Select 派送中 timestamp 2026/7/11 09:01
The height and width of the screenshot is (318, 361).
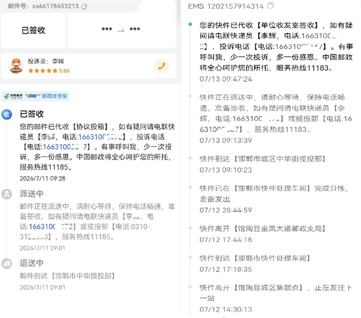[x=42, y=248]
